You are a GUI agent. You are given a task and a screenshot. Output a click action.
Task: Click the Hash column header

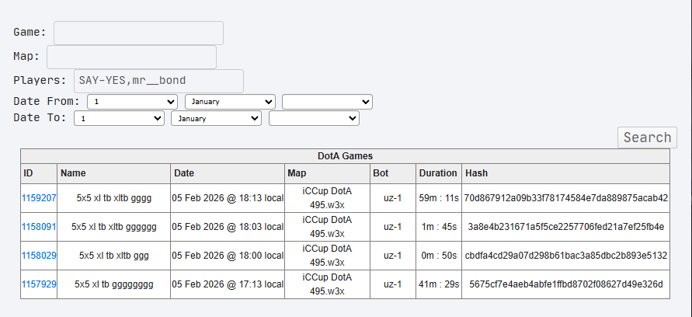click(475, 172)
